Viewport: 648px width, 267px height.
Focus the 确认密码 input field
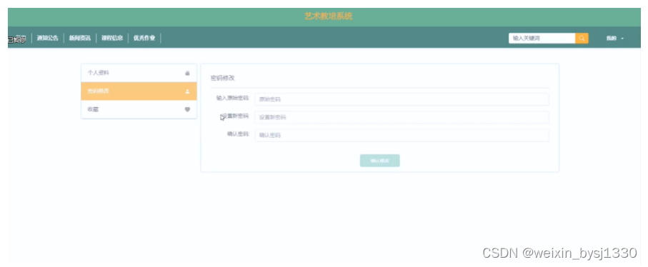coord(402,135)
